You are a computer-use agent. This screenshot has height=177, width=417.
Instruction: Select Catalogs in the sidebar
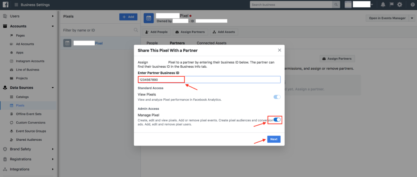23,96
